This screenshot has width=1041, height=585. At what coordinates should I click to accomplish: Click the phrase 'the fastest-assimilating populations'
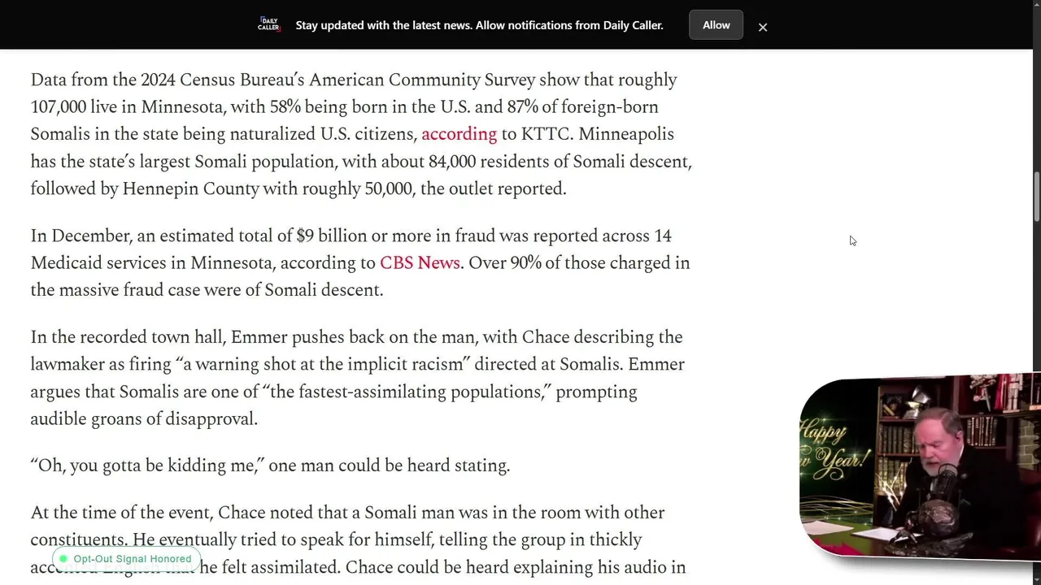click(407, 392)
